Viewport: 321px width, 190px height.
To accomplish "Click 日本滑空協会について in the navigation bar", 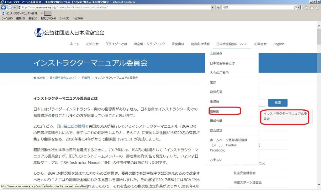I will tap(232, 44).
